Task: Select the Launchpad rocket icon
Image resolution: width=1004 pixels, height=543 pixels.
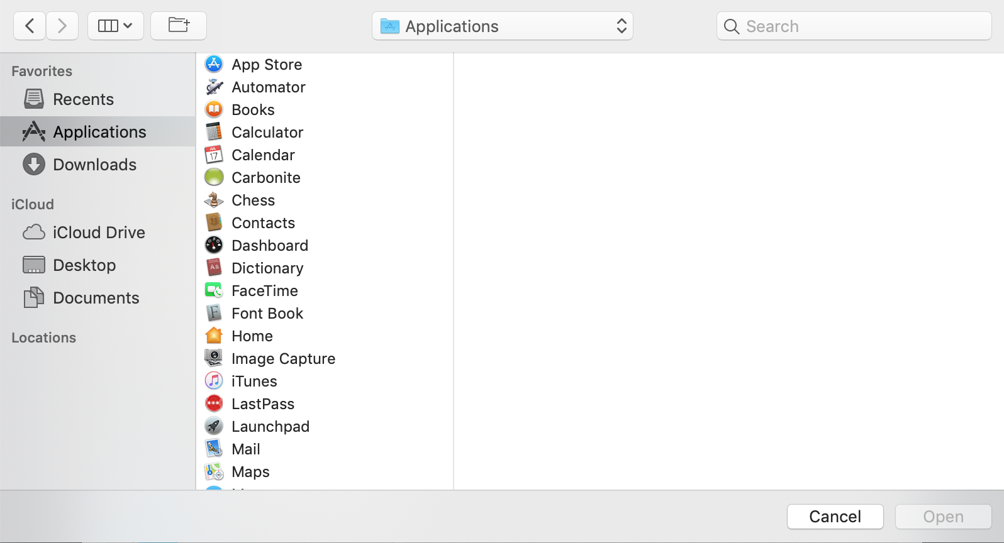Action: coord(214,426)
